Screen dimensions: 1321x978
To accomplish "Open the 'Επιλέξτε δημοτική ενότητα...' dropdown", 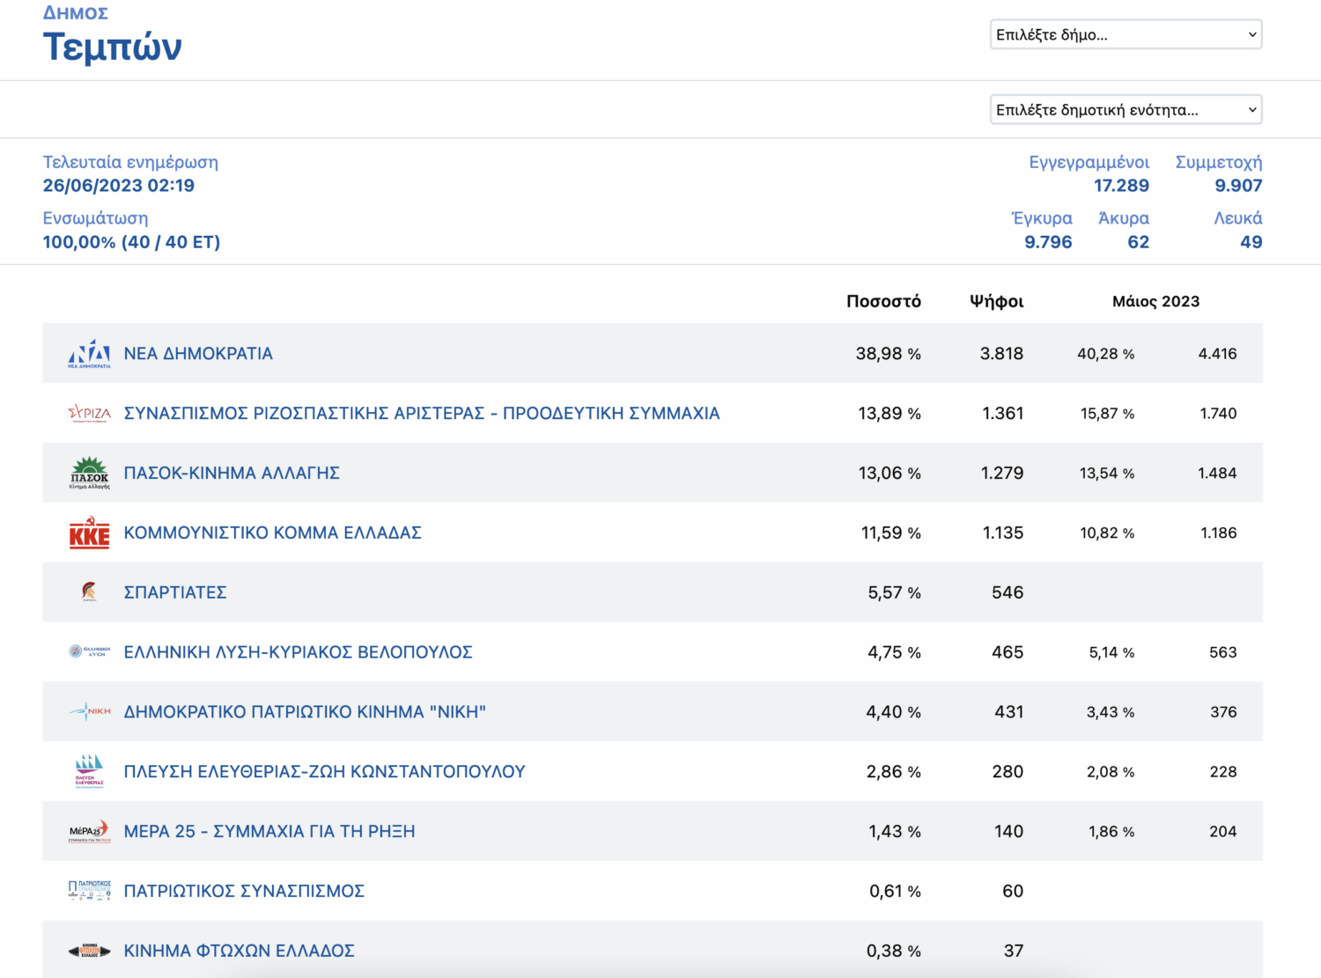I will (x=1125, y=110).
